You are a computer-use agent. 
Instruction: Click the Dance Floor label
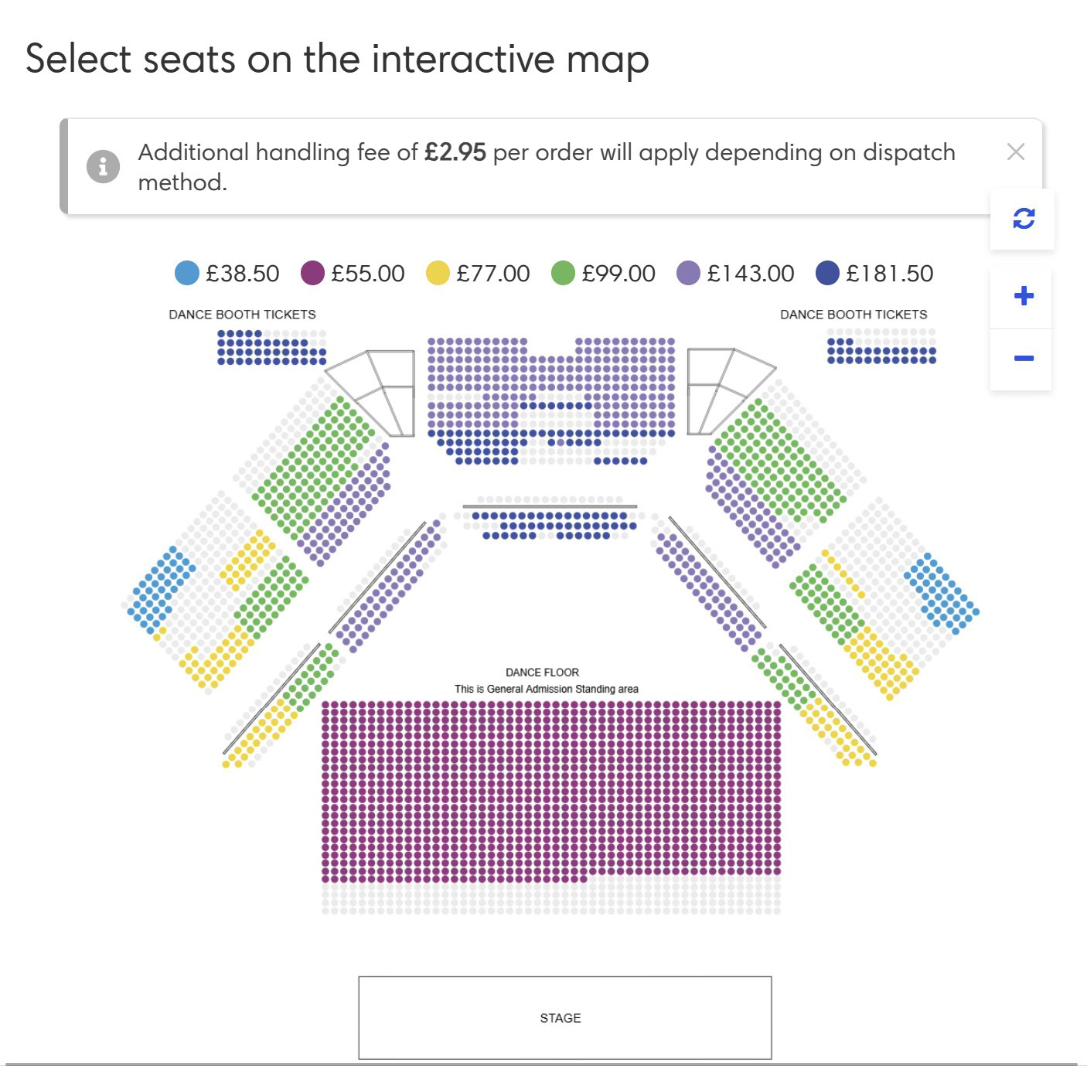click(542, 673)
